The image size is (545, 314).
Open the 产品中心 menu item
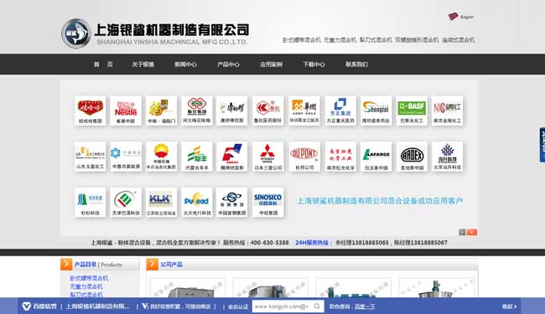[228, 64]
